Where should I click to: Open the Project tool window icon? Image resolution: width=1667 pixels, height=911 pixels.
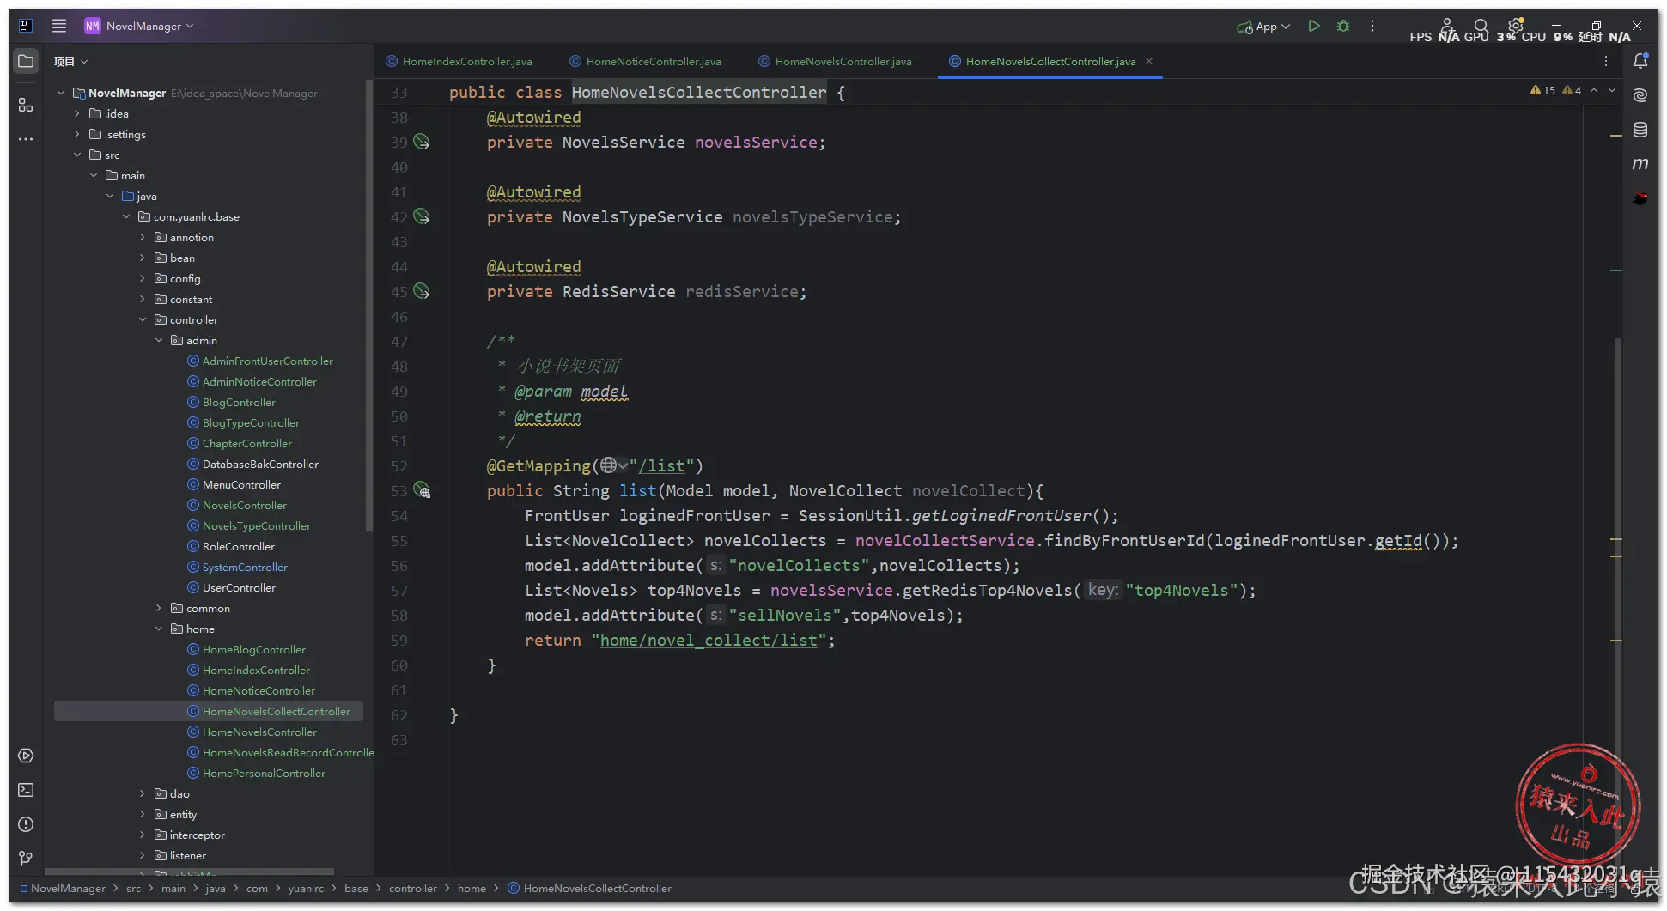click(26, 61)
